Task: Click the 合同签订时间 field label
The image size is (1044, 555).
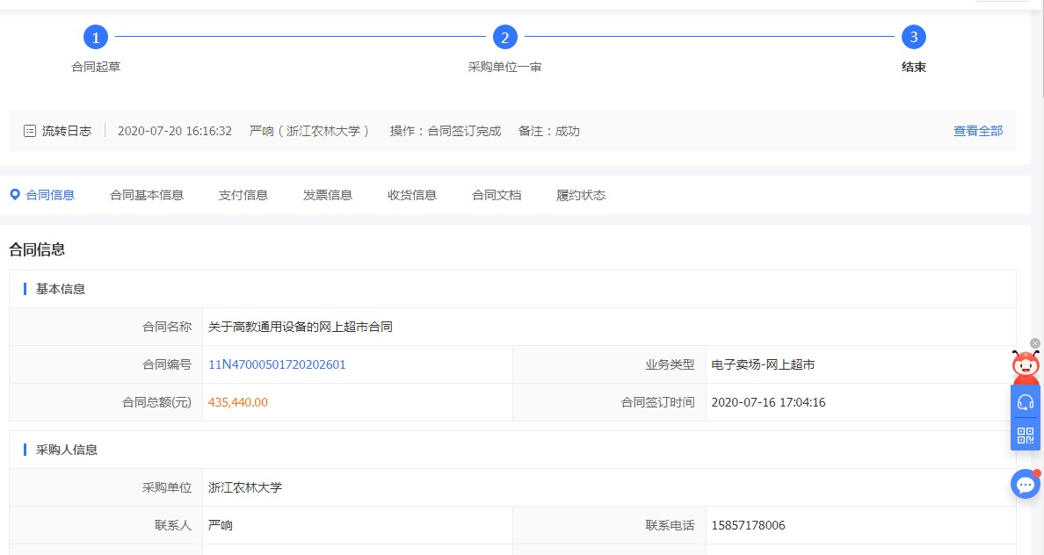Action: click(658, 402)
